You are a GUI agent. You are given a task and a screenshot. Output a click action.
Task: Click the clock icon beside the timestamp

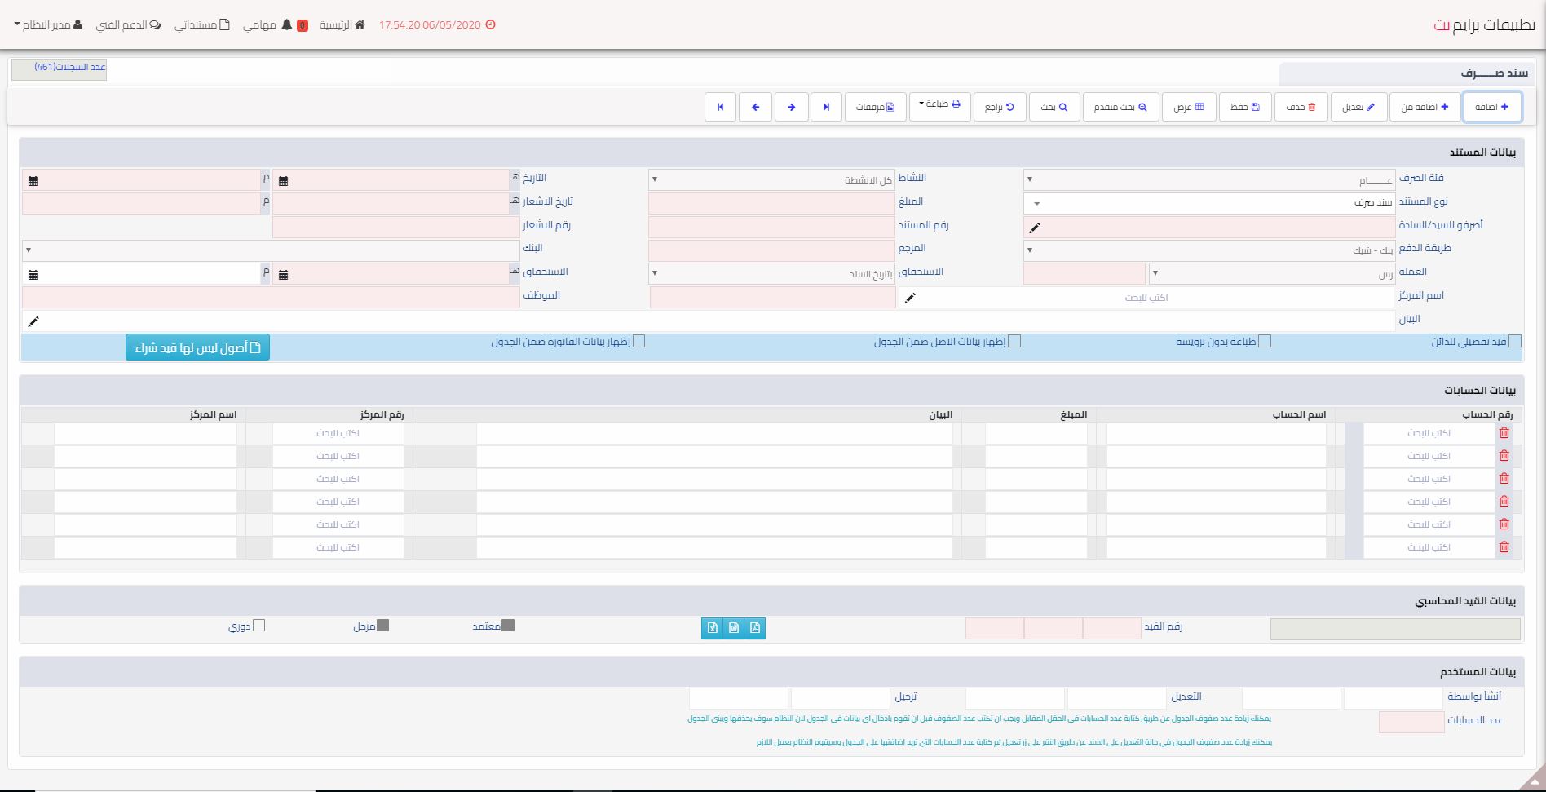click(x=490, y=24)
